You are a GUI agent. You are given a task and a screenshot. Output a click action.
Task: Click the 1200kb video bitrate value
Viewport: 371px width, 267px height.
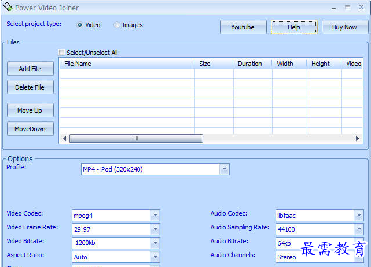pos(85,243)
